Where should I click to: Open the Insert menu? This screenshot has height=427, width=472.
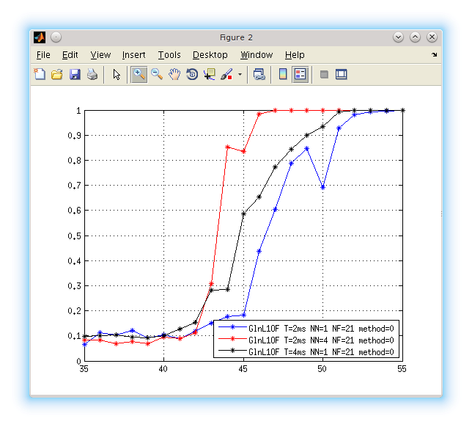133,55
